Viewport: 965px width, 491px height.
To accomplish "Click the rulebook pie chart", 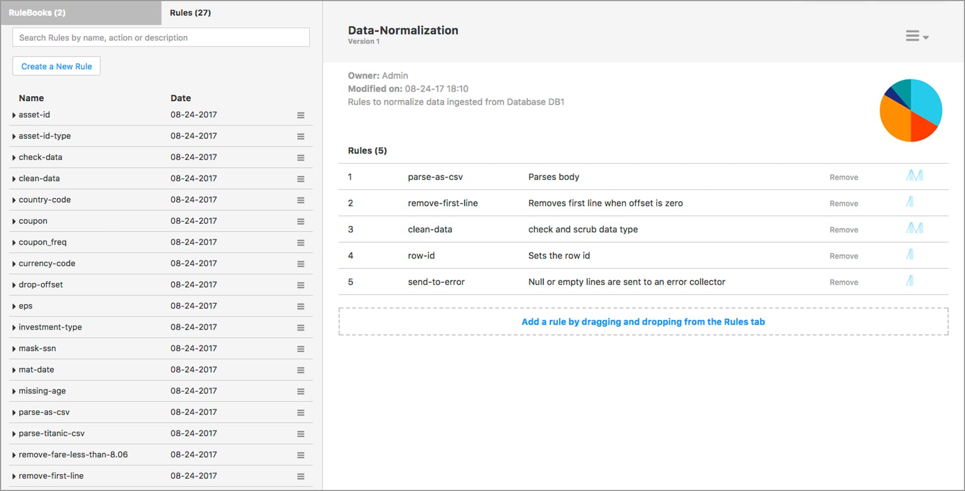I will pos(910,110).
